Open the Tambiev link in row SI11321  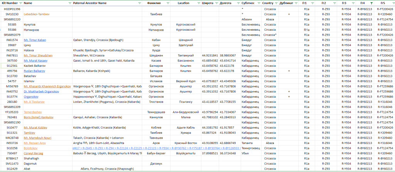click(x=29, y=132)
